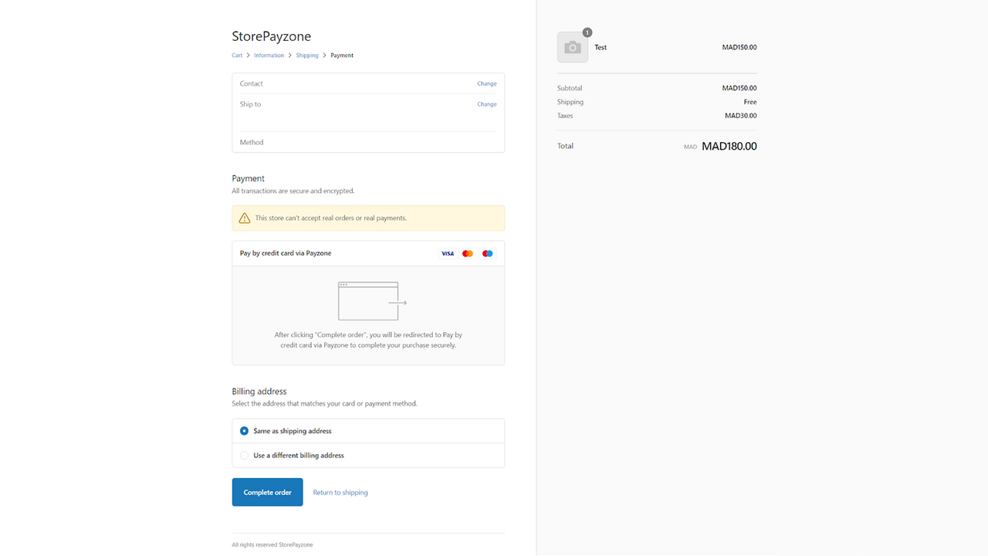The image size is (988, 556).
Task: Click the Billing address heading
Action: [x=259, y=392]
